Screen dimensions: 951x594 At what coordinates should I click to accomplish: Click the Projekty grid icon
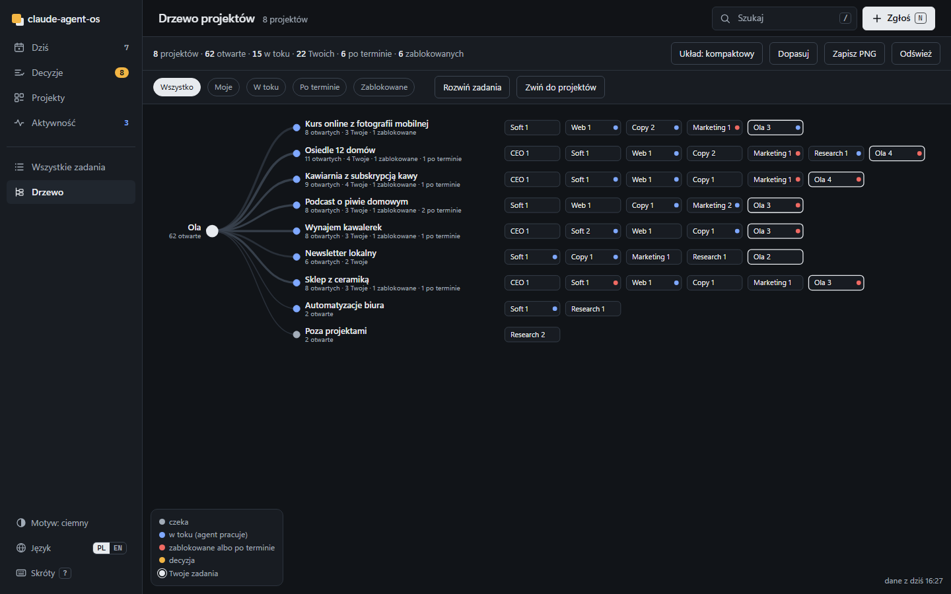click(x=19, y=98)
